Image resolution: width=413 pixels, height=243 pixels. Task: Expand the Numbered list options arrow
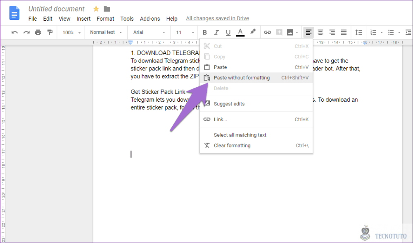pyautogui.click(x=382, y=33)
